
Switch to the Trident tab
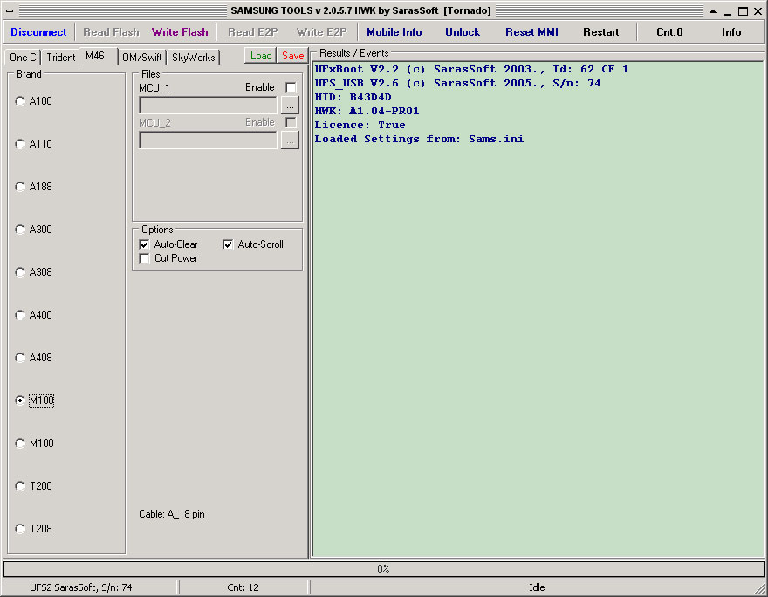[61, 58]
